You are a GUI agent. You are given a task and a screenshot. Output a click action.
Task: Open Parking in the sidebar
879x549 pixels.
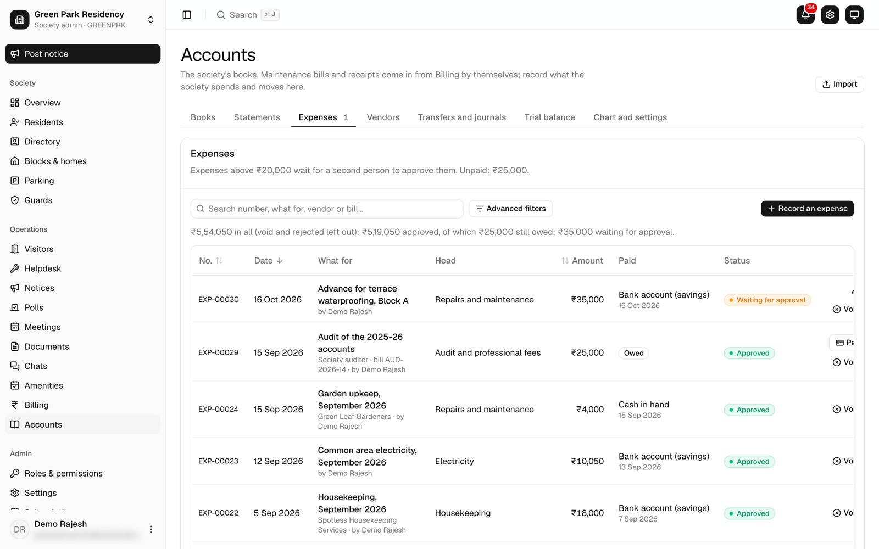coord(82,181)
